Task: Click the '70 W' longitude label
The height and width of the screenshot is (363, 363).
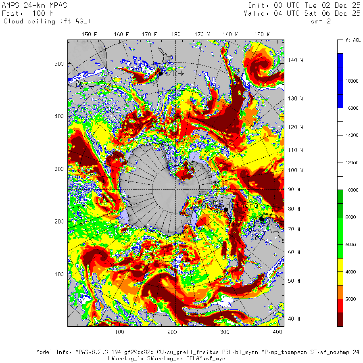Action: [294, 229]
